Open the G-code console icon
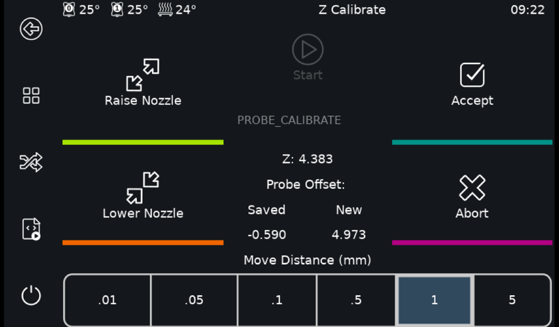This screenshot has width=559, height=327. click(31, 228)
